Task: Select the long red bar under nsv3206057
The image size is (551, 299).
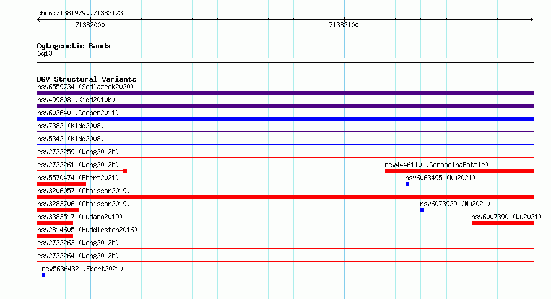Action: 285,197
